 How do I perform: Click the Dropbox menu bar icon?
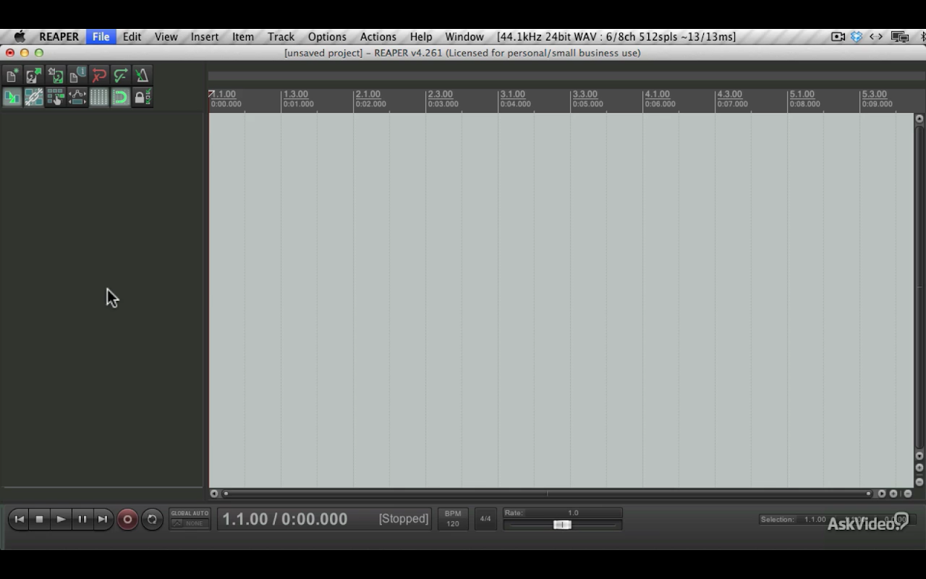(x=857, y=37)
